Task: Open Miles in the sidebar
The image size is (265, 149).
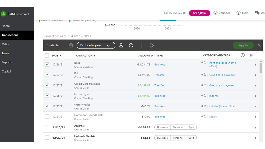Action: (5, 44)
